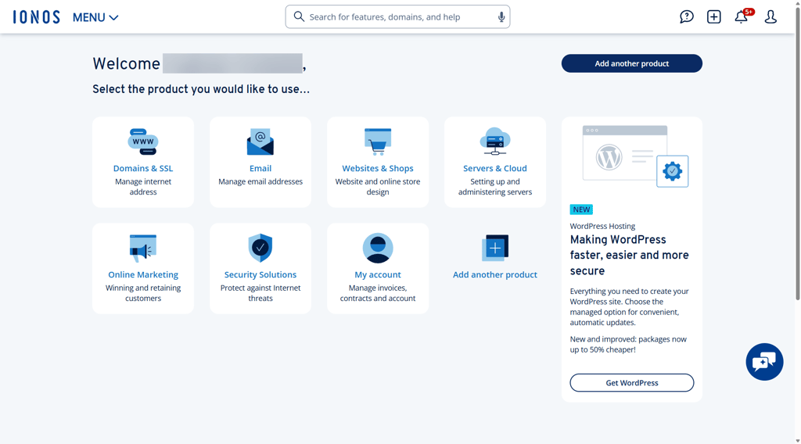Open the Domains & SSL link
This screenshot has height=444, width=801.
143,168
